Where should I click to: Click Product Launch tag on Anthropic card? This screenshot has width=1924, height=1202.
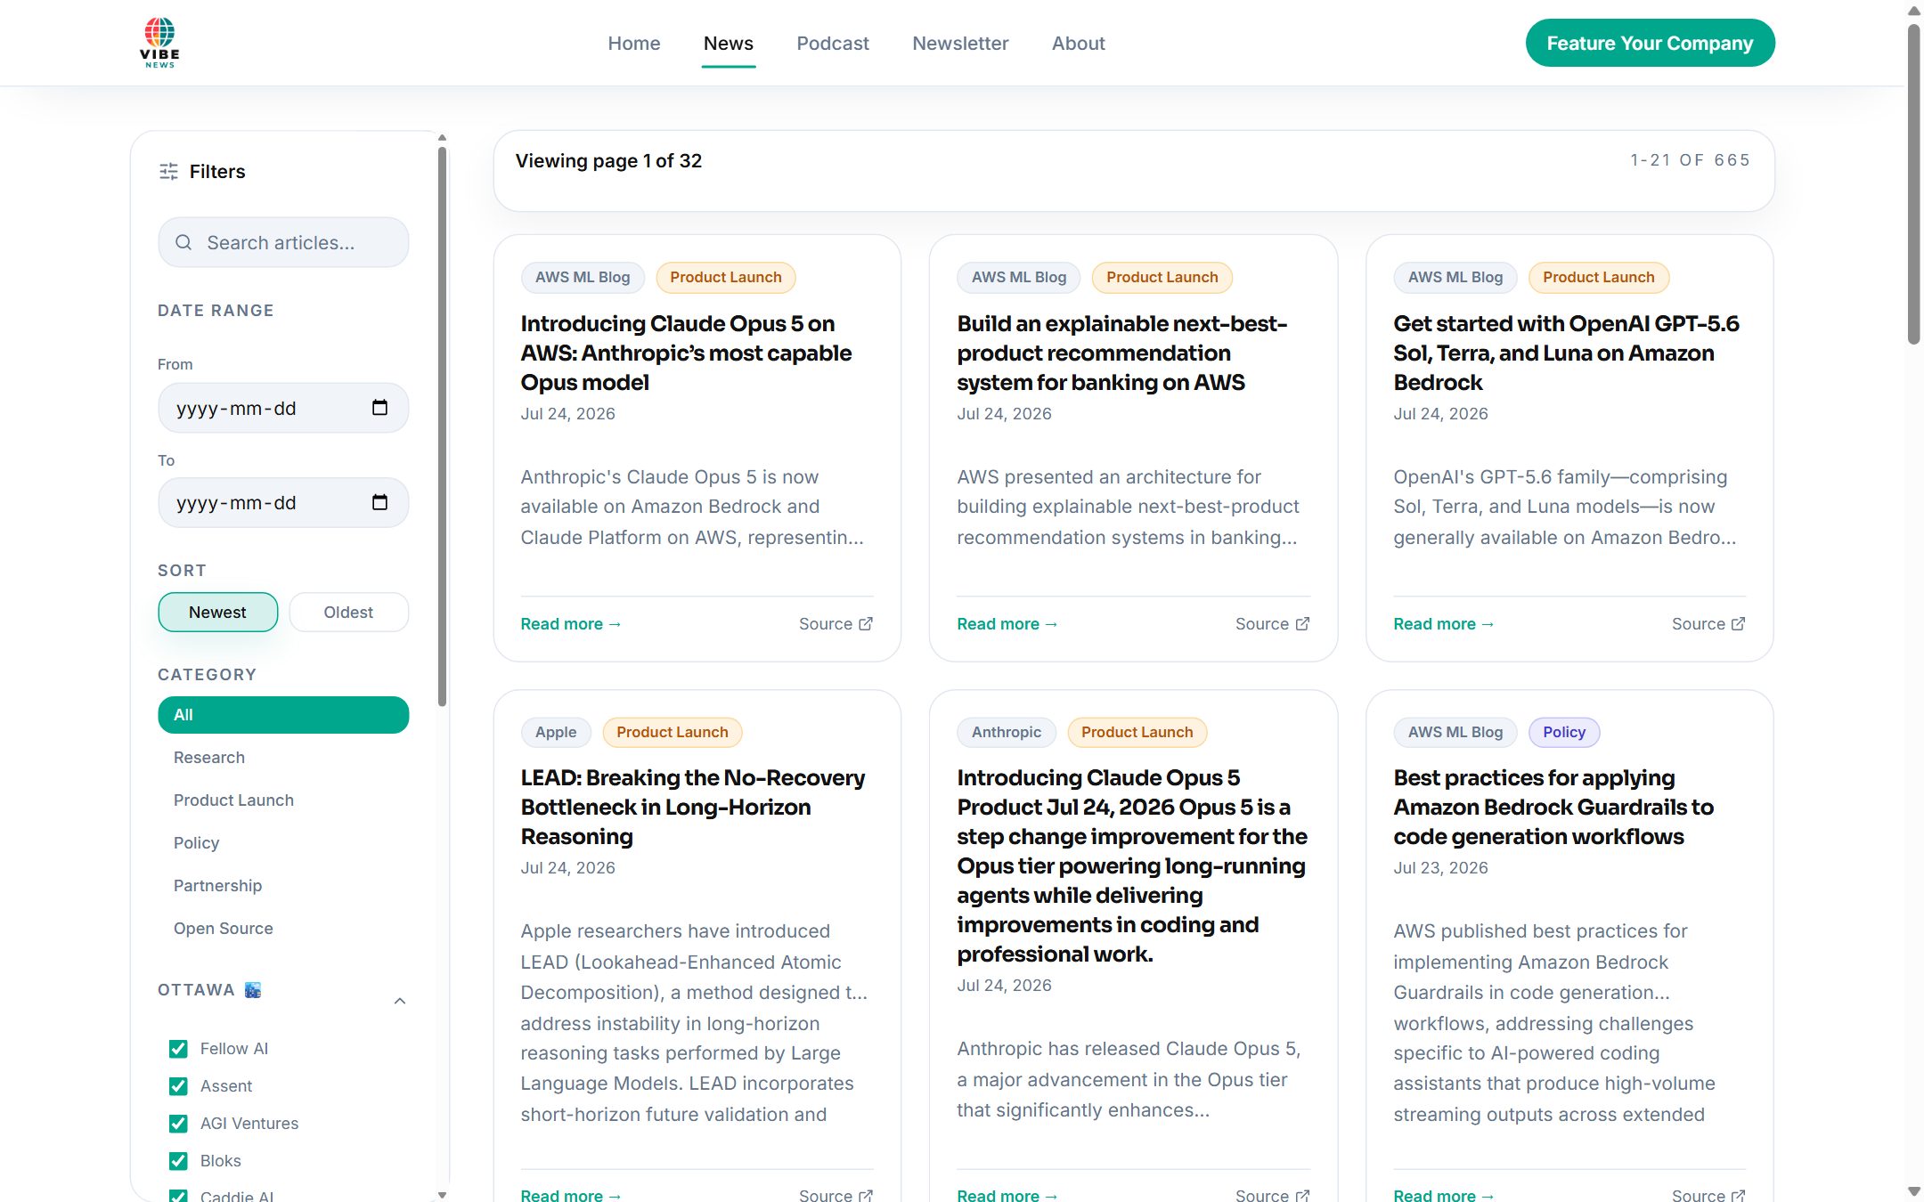point(1137,732)
